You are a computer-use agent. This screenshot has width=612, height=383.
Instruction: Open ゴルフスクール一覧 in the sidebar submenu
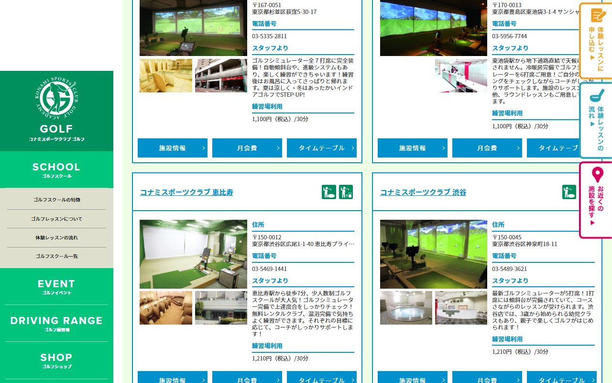point(56,256)
